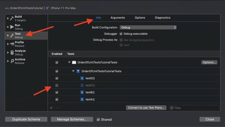Click the OrderOfUnitTestsTutorial breadcrumb text
Screen dimensions: 225x127
tap(26, 8)
